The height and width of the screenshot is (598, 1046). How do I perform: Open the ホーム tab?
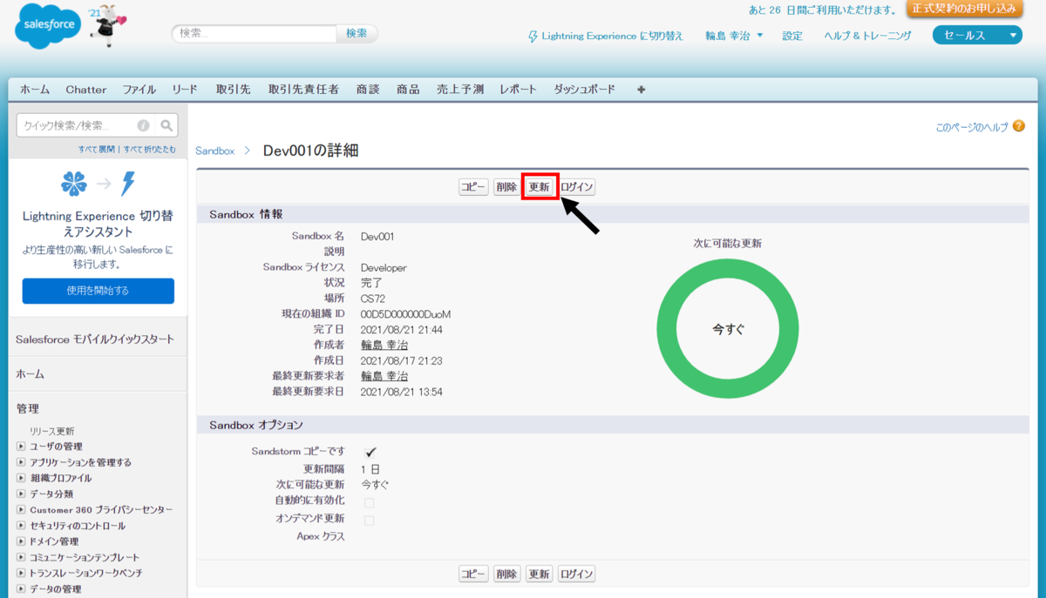[35, 90]
